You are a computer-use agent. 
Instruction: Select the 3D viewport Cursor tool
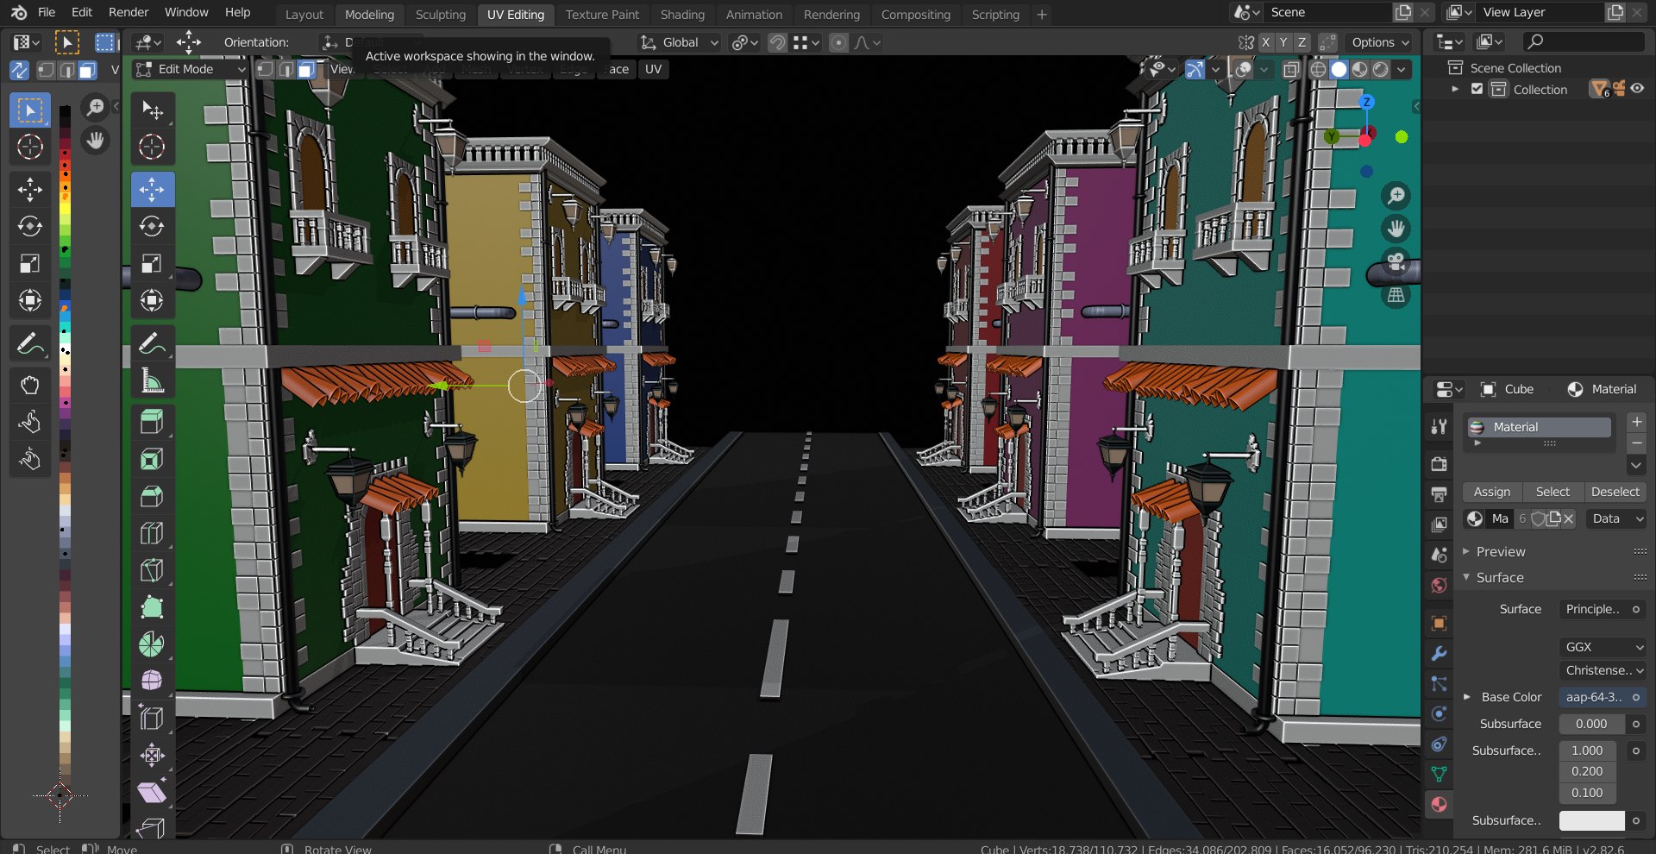click(x=152, y=147)
